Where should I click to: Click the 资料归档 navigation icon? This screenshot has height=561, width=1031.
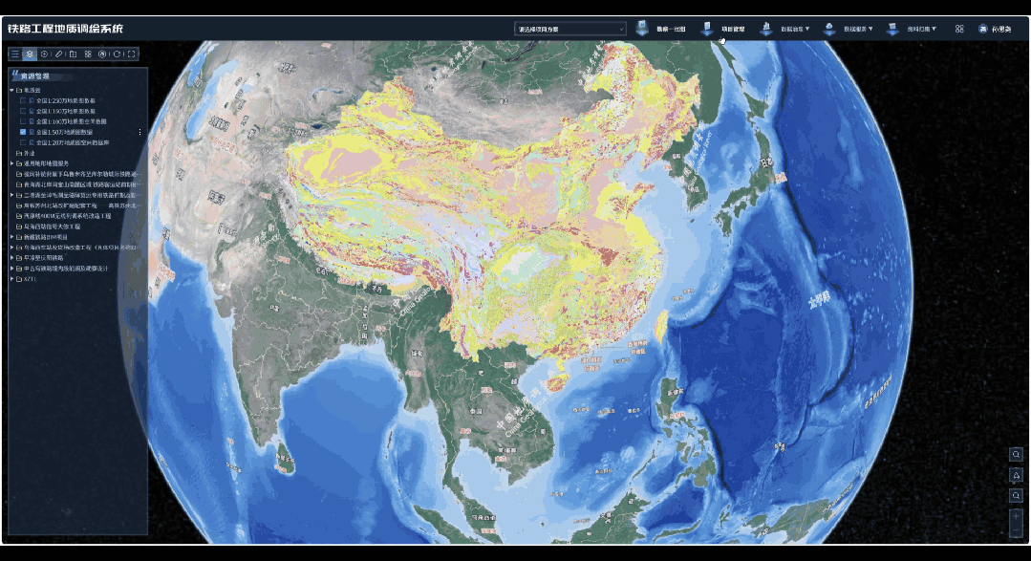click(892, 29)
